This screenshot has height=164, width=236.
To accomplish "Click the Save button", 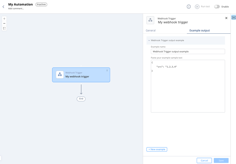I will 221,161.
